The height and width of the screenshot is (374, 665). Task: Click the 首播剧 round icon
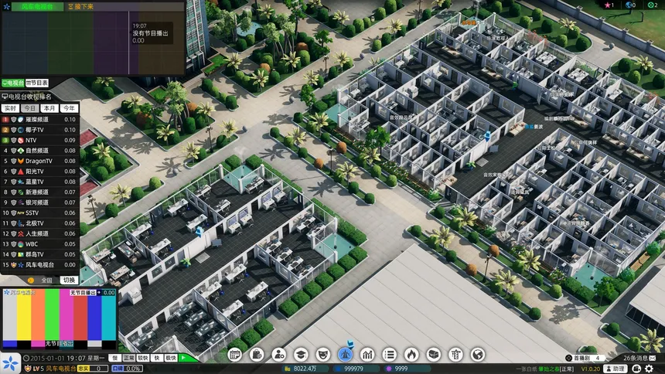(x=568, y=359)
